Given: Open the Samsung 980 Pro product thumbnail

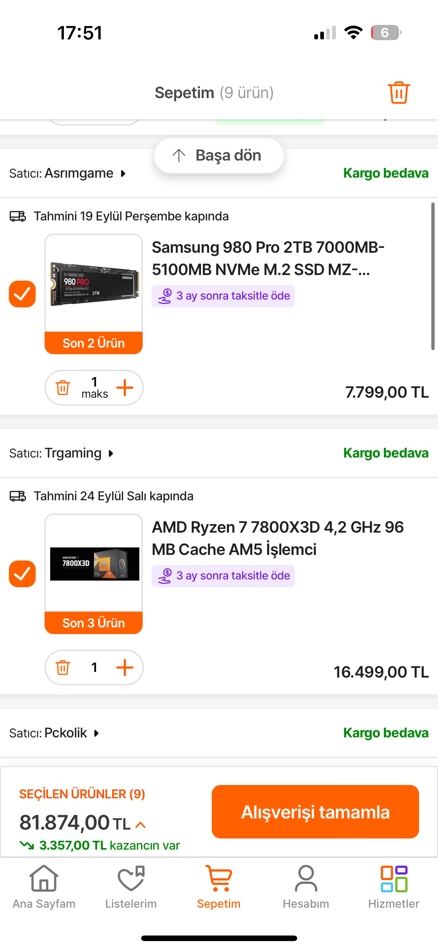Looking at the screenshot, I should (94, 283).
